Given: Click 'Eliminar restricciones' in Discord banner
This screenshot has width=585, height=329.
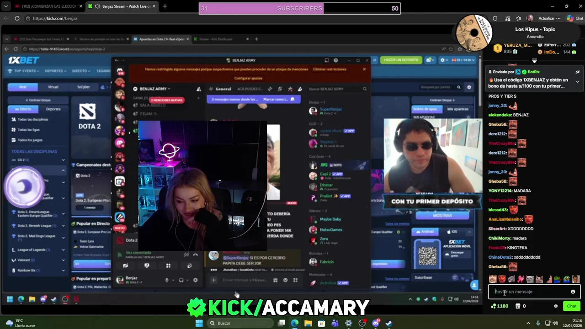Looking at the screenshot, I should pos(330,69).
